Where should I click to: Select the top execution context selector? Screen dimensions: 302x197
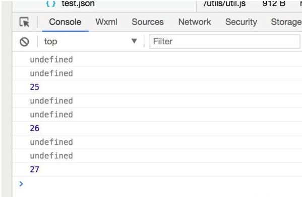(x=91, y=42)
